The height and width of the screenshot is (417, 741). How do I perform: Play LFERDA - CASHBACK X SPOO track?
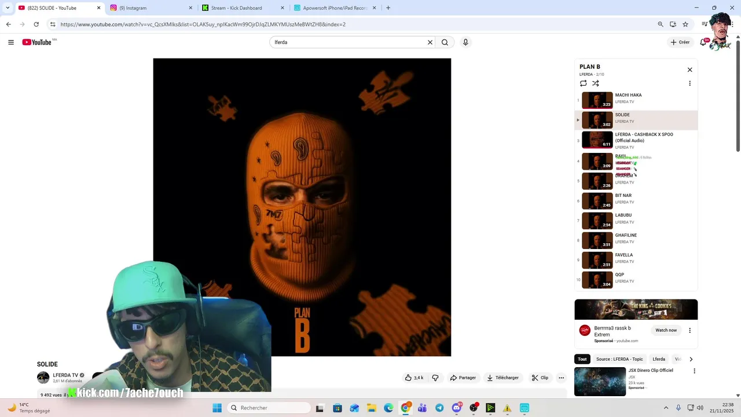click(x=636, y=140)
